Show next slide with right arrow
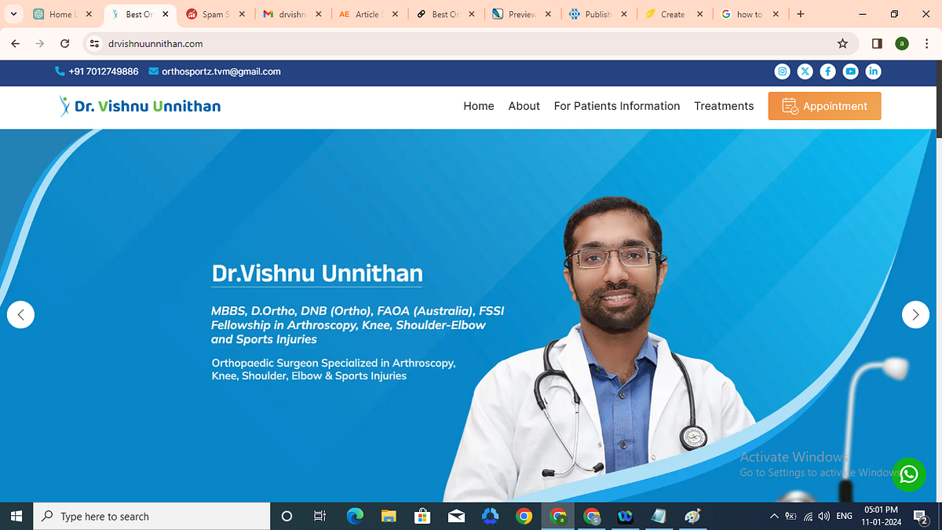 pos(915,315)
